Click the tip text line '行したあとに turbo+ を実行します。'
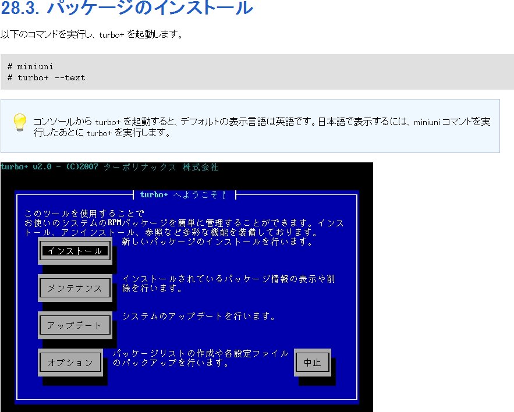 pyautogui.click(x=102, y=133)
